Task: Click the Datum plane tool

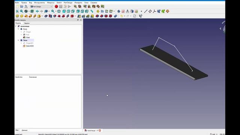Action: point(150,11)
